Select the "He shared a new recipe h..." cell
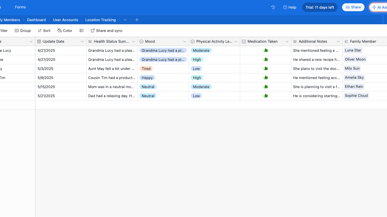This screenshot has width=387, height=217. [x=317, y=60]
